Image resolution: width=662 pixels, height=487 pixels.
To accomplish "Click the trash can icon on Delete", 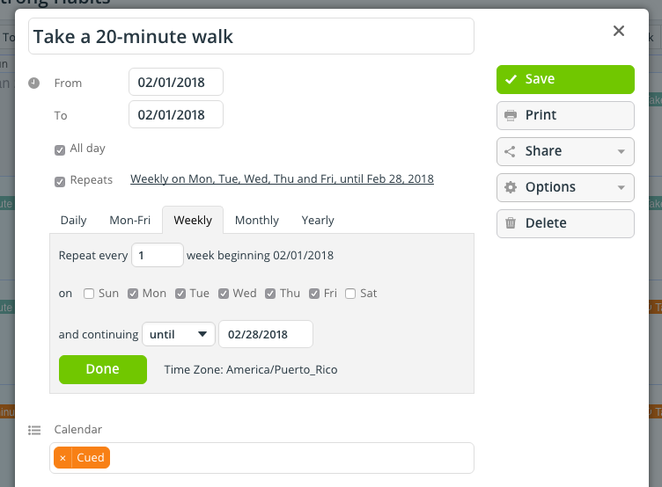I will pyautogui.click(x=511, y=223).
